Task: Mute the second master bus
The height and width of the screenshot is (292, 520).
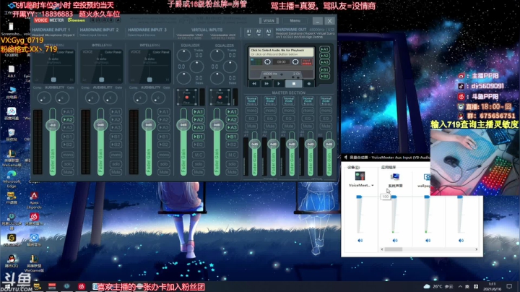Action: click(270, 126)
